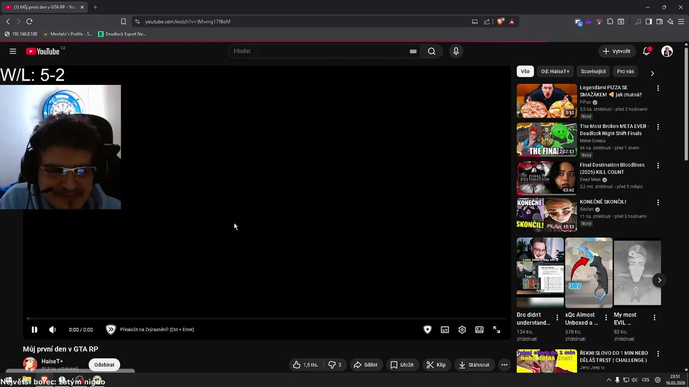Open the video player settings gear
Screen dimensions: 689x387
462,329
